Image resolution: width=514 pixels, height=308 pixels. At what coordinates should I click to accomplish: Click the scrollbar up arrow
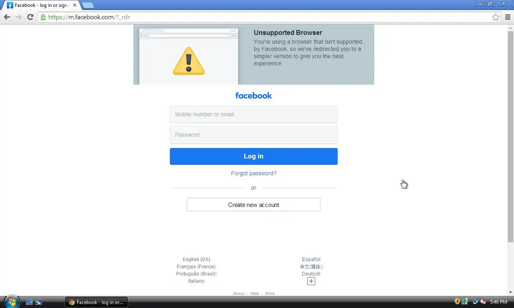point(510,28)
